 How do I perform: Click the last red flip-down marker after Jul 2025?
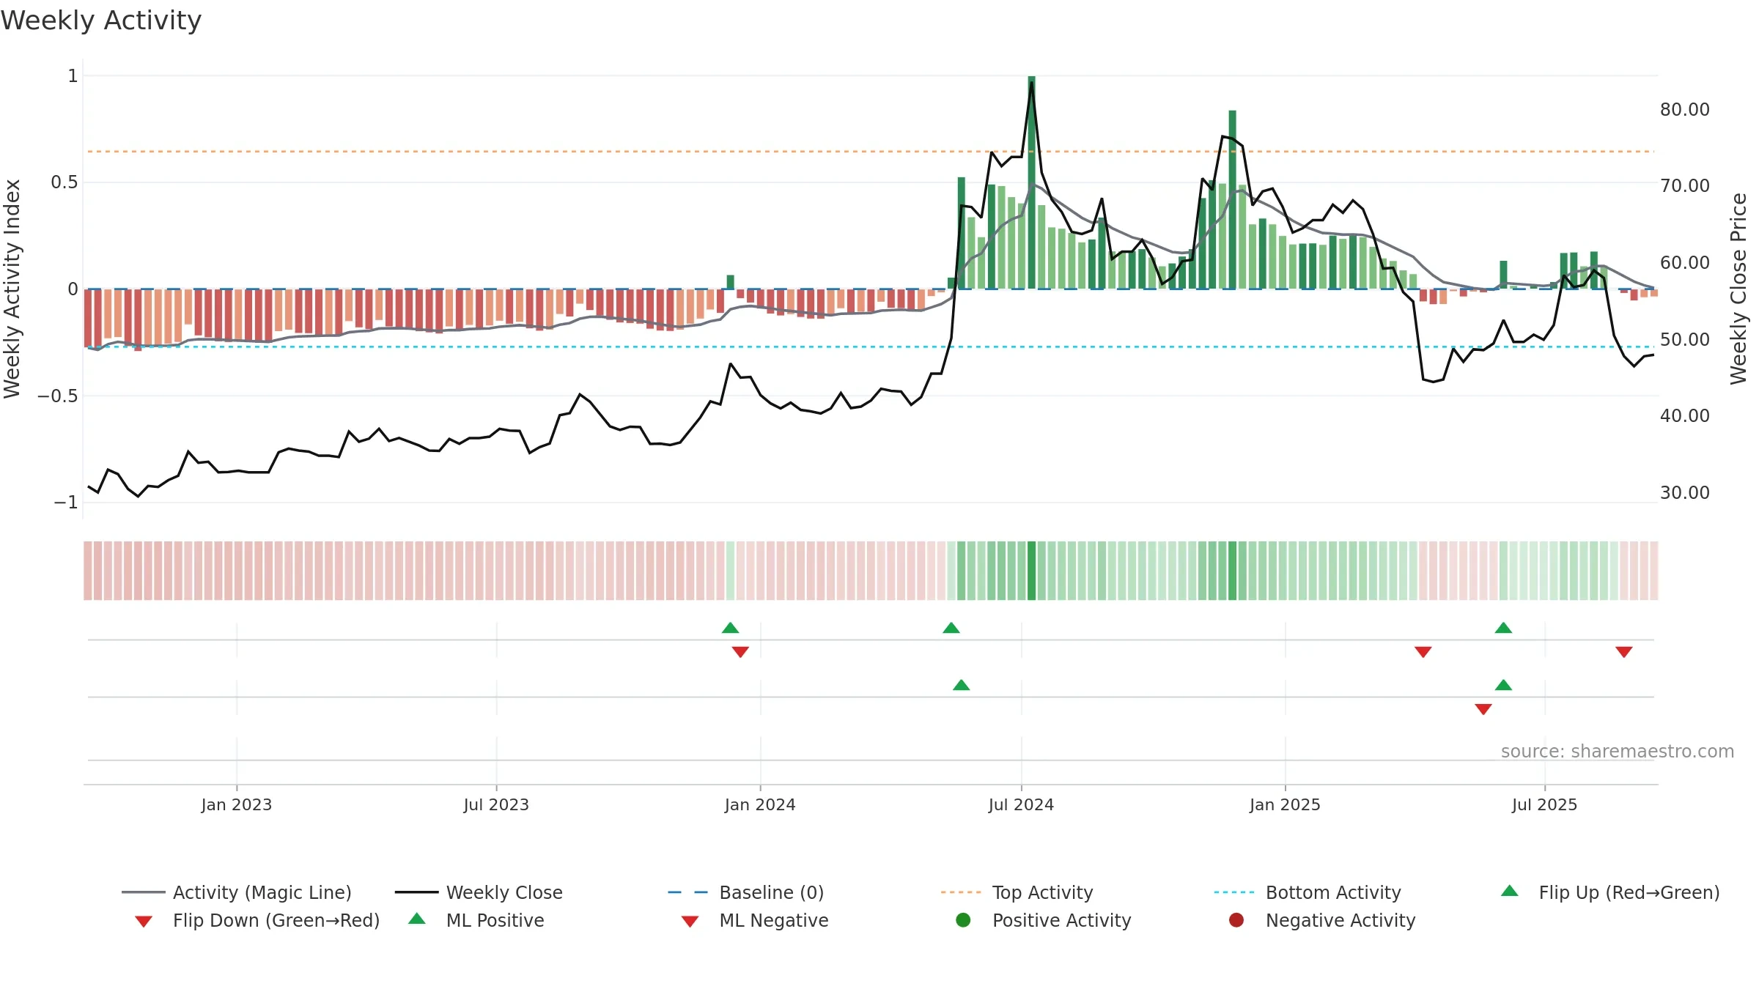pos(1624,652)
